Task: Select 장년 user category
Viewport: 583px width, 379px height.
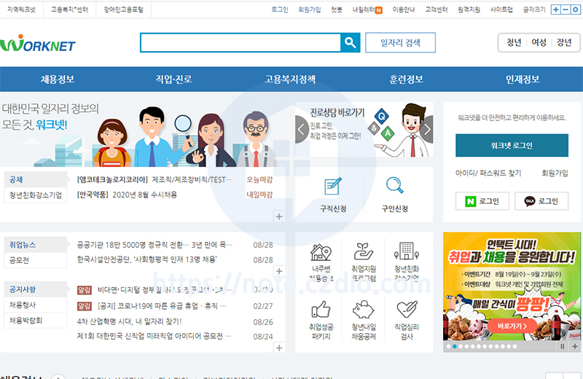Action: 563,43
